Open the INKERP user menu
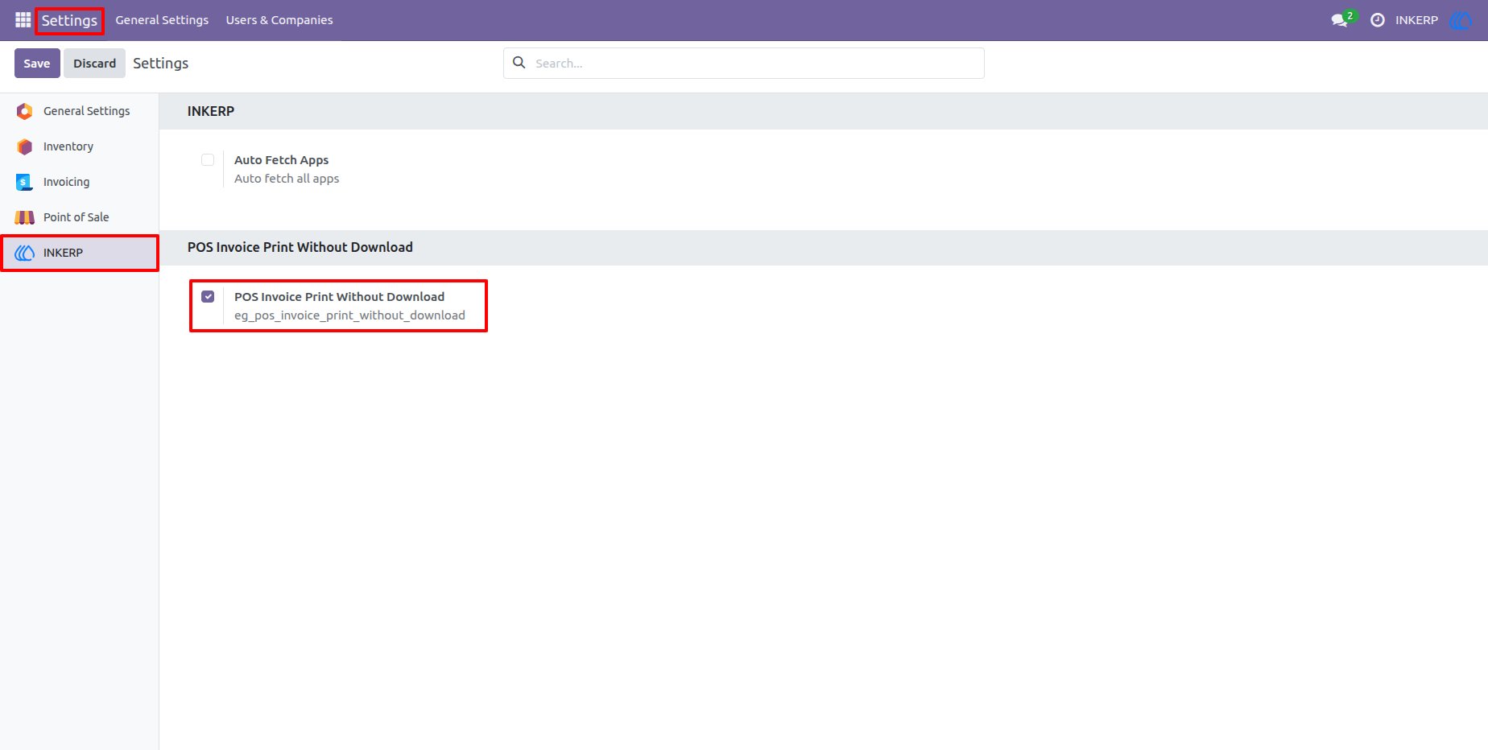 tap(1416, 20)
